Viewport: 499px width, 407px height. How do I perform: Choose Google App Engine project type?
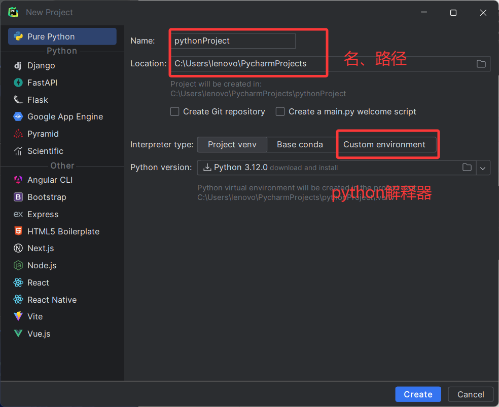coord(62,116)
